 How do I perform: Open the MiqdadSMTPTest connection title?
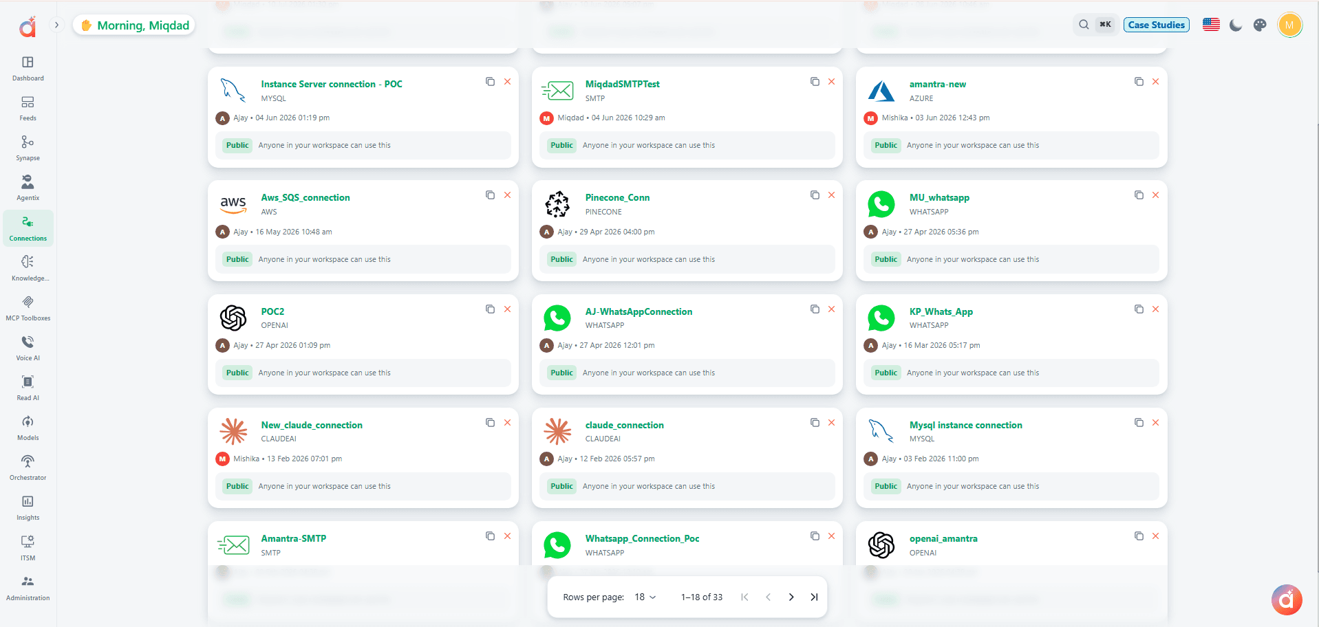tap(622, 84)
